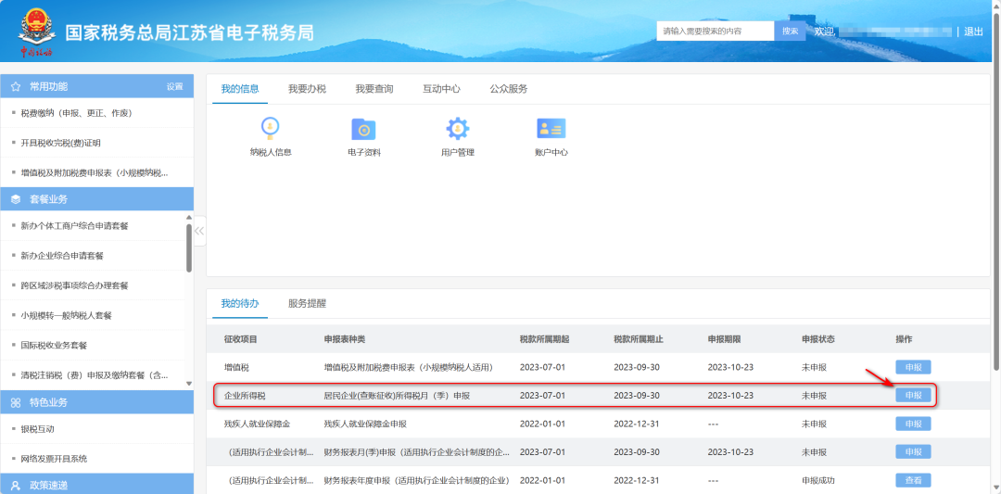Click 申报 for 企业所得税 row
1001x494 pixels.
pos(913,395)
